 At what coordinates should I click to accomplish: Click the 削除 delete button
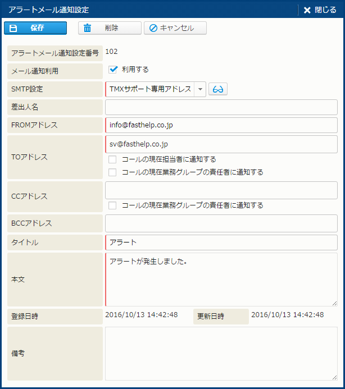click(110, 28)
